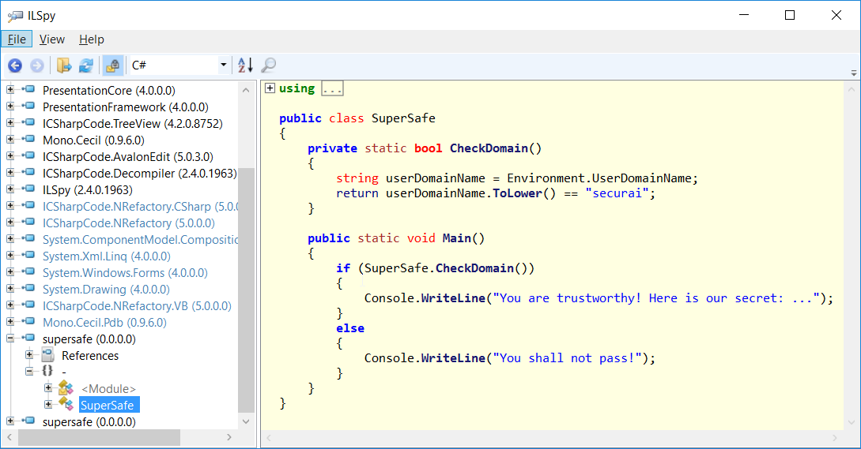Expand the ILSpy (2.4.0.1963) node
This screenshot has height=449, width=861.
click(x=10, y=189)
